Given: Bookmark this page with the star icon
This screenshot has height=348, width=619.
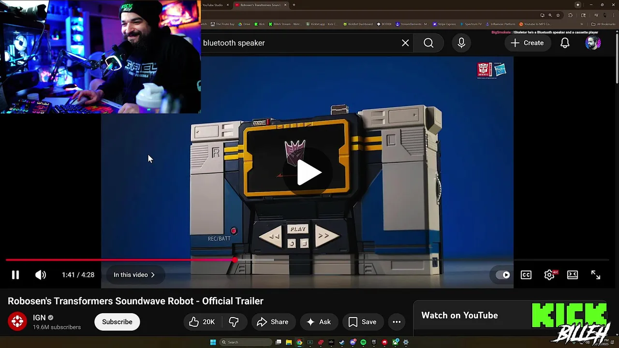Looking at the screenshot, I should click(x=558, y=15).
